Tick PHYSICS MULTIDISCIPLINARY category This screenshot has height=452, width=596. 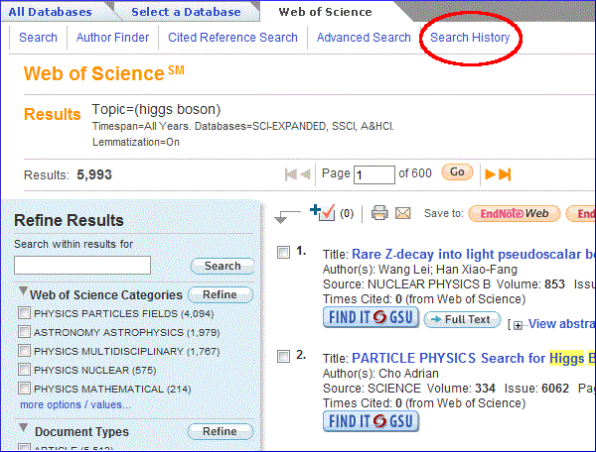pos(24,350)
